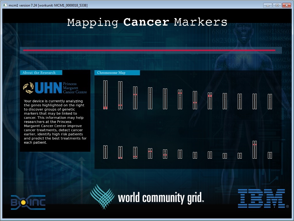Screen dimensions: 294x221
Task: Select the fourth chromosome in the bottom row
Action: (150, 153)
